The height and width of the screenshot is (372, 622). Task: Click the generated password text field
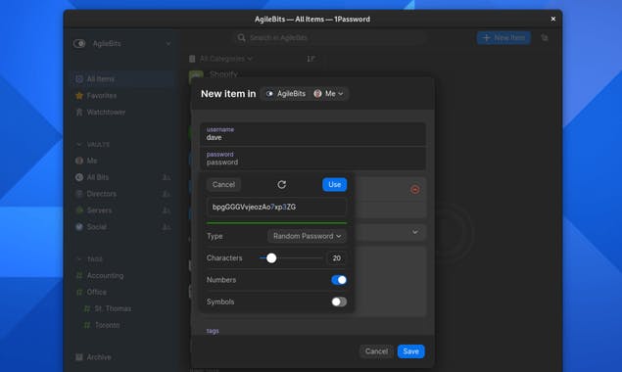tap(277, 207)
